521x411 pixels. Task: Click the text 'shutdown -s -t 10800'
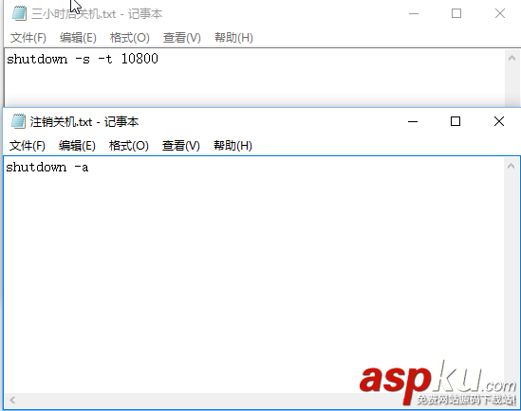[x=83, y=59]
